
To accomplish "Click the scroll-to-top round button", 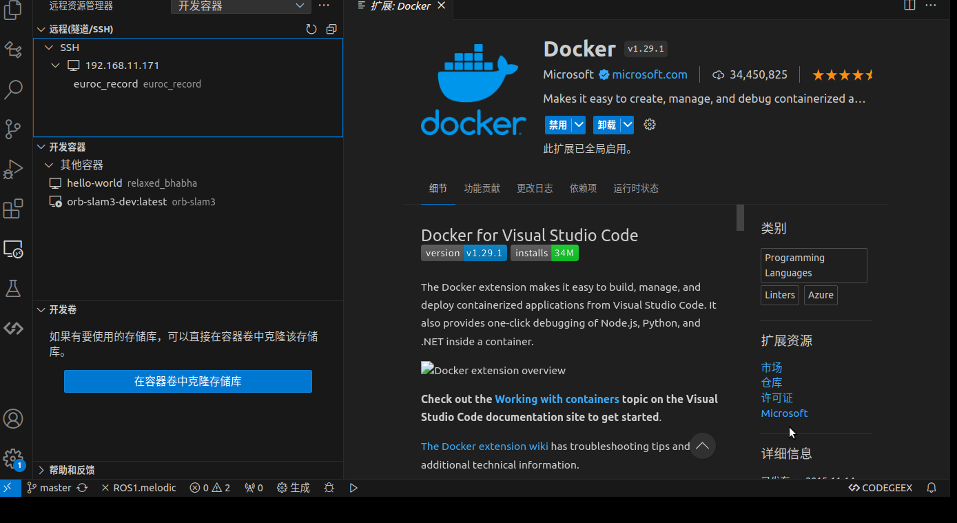I will point(702,446).
